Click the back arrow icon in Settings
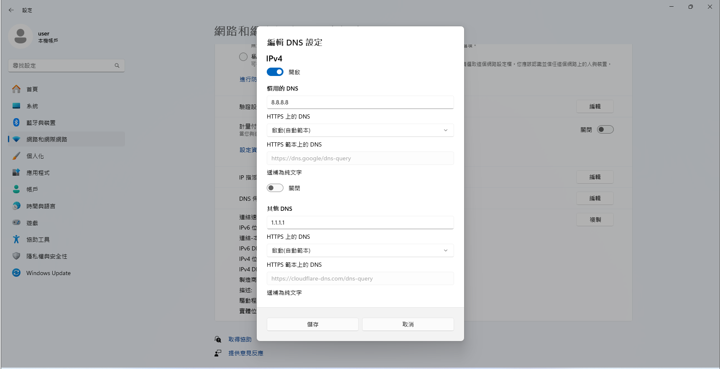Image resolution: width=720 pixels, height=369 pixels. tap(11, 10)
